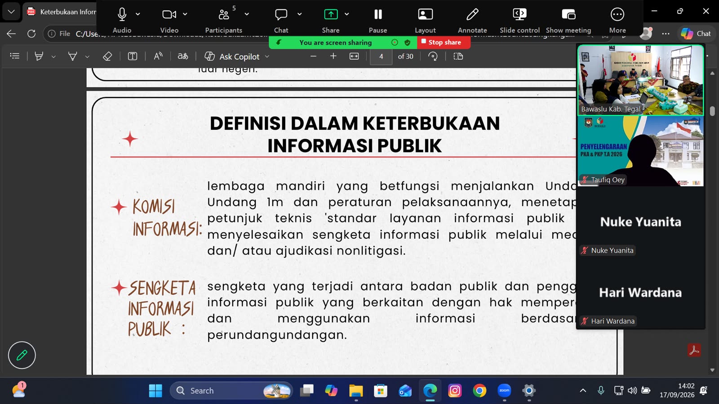Viewport: 719px width, 404px height.
Task: Select the Keterbukaan Informasi browser tab
Action: 61,12
